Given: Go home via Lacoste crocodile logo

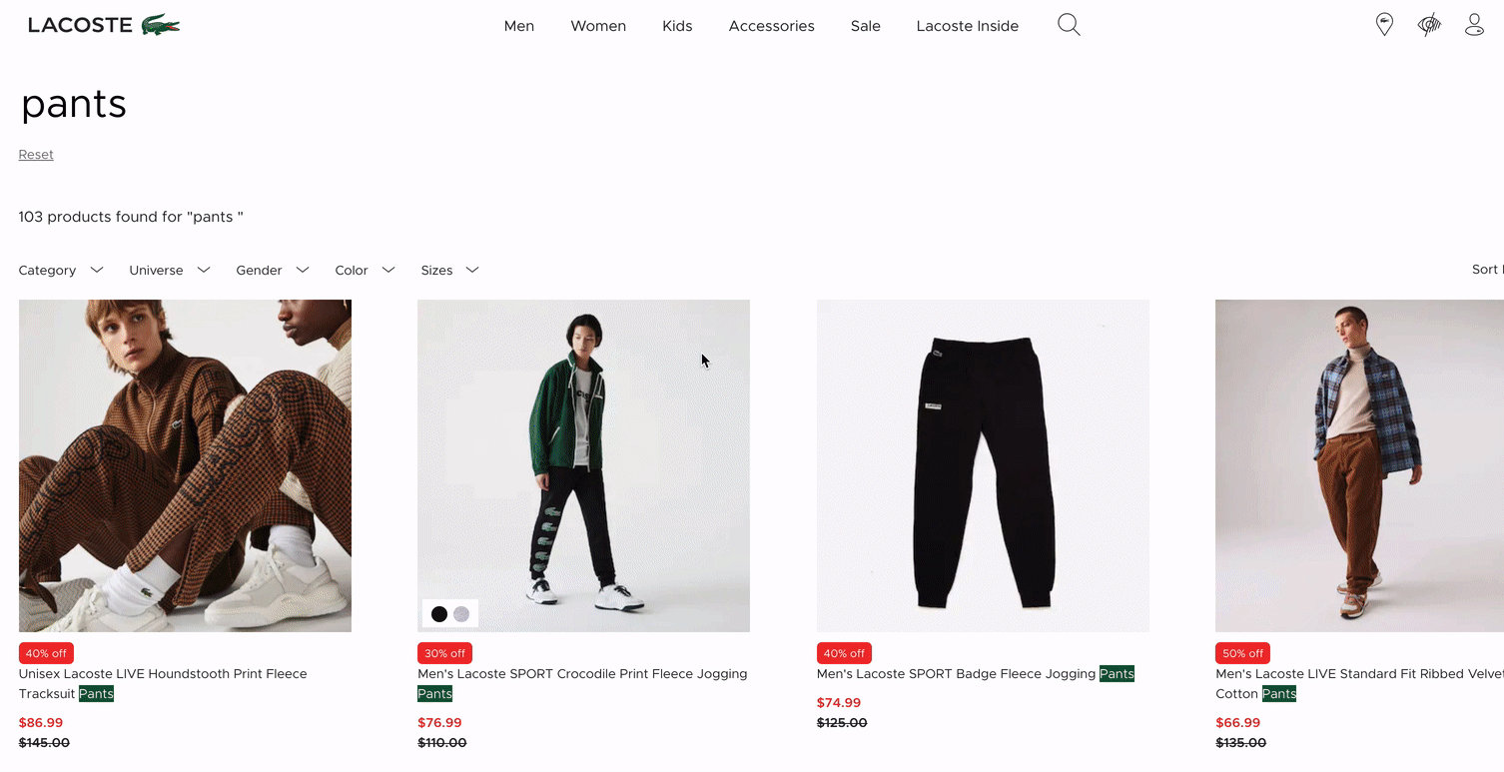Looking at the screenshot, I should 104,25.
